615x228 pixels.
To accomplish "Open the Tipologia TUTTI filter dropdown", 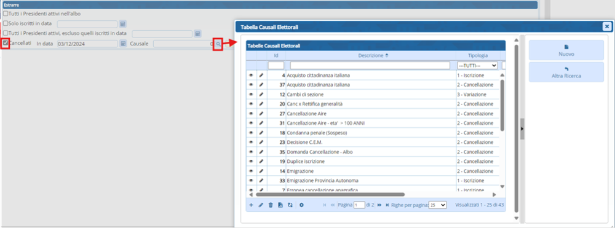I will (x=477, y=65).
